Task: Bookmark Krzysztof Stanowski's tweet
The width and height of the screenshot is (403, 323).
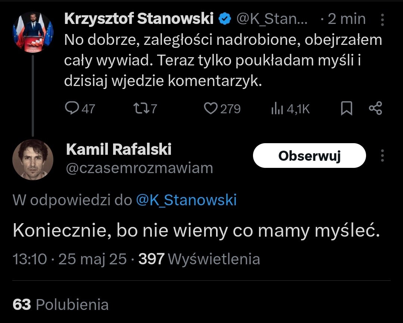Action: (x=347, y=108)
